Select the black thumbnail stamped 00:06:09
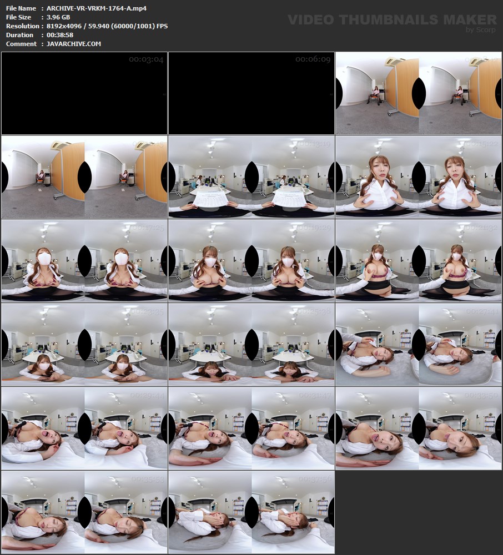 251,93
